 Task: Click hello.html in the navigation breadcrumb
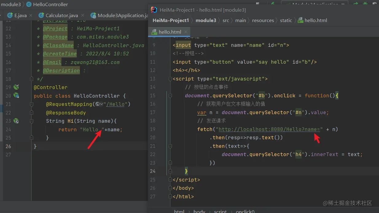tap(316, 21)
